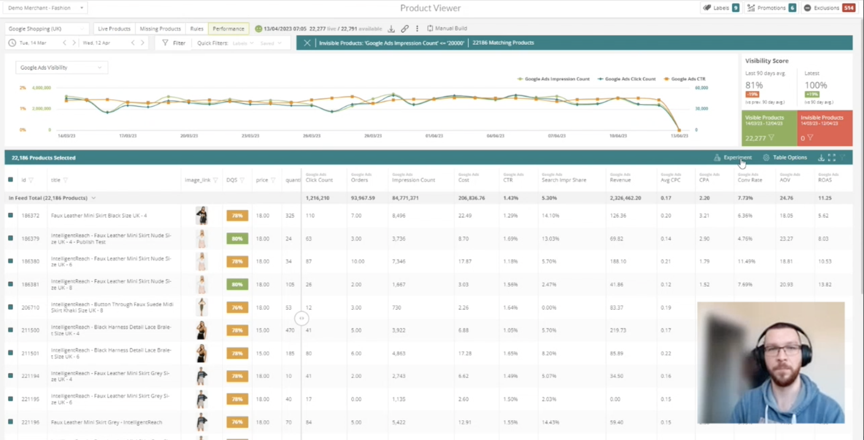Uncheck product 211501 checkbox
Viewport: 864px width, 440px height.
pos(10,353)
